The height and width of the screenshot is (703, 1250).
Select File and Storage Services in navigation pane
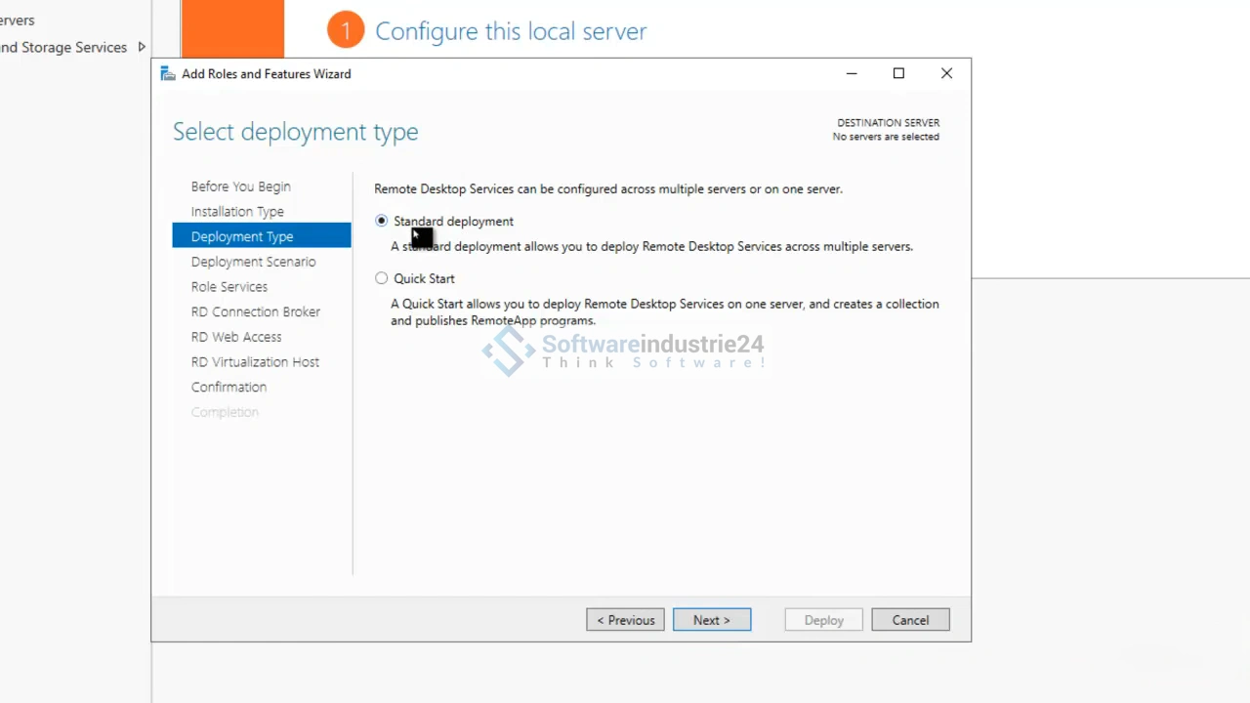pos(63,47)
